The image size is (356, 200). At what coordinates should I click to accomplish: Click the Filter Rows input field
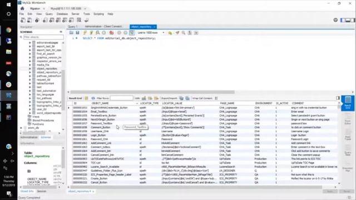121,98
